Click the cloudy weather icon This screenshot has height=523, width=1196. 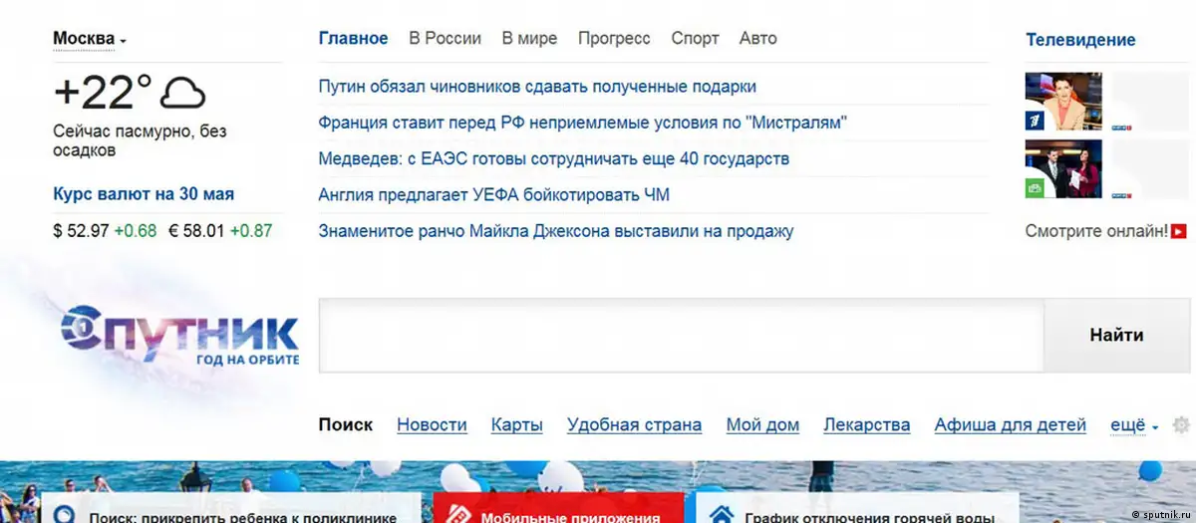[182, 93]
